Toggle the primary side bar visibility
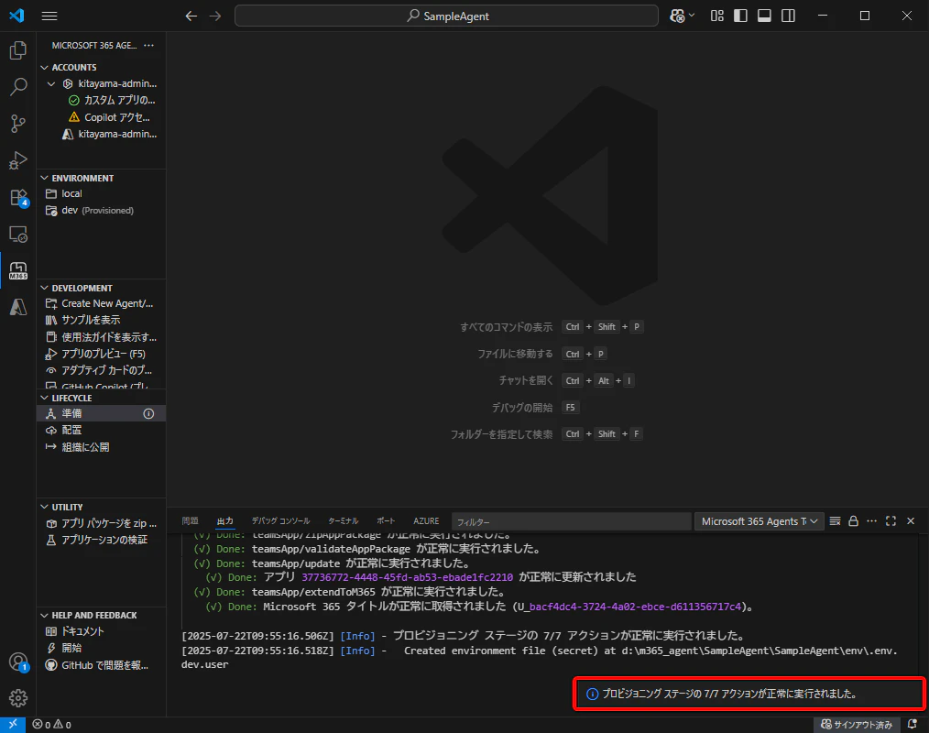 click(740, 16)
